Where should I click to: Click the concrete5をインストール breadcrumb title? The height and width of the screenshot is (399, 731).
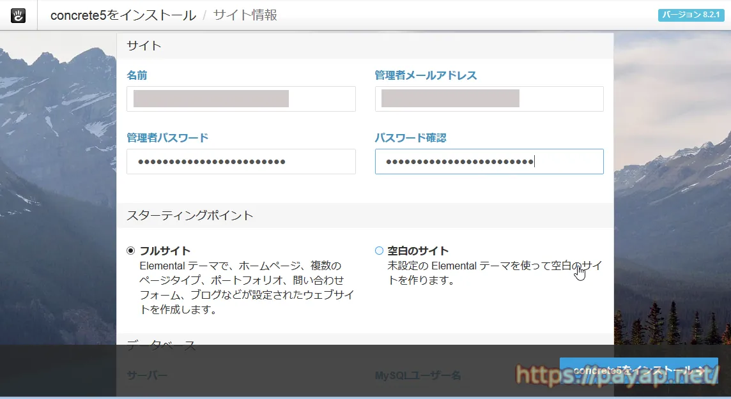(123, 15)
